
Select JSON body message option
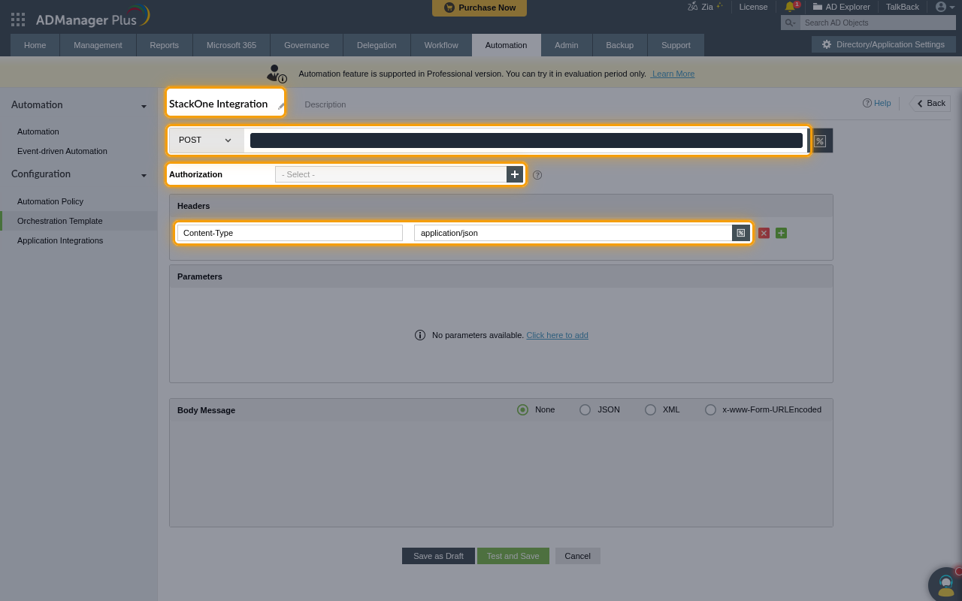pos(585,409)
